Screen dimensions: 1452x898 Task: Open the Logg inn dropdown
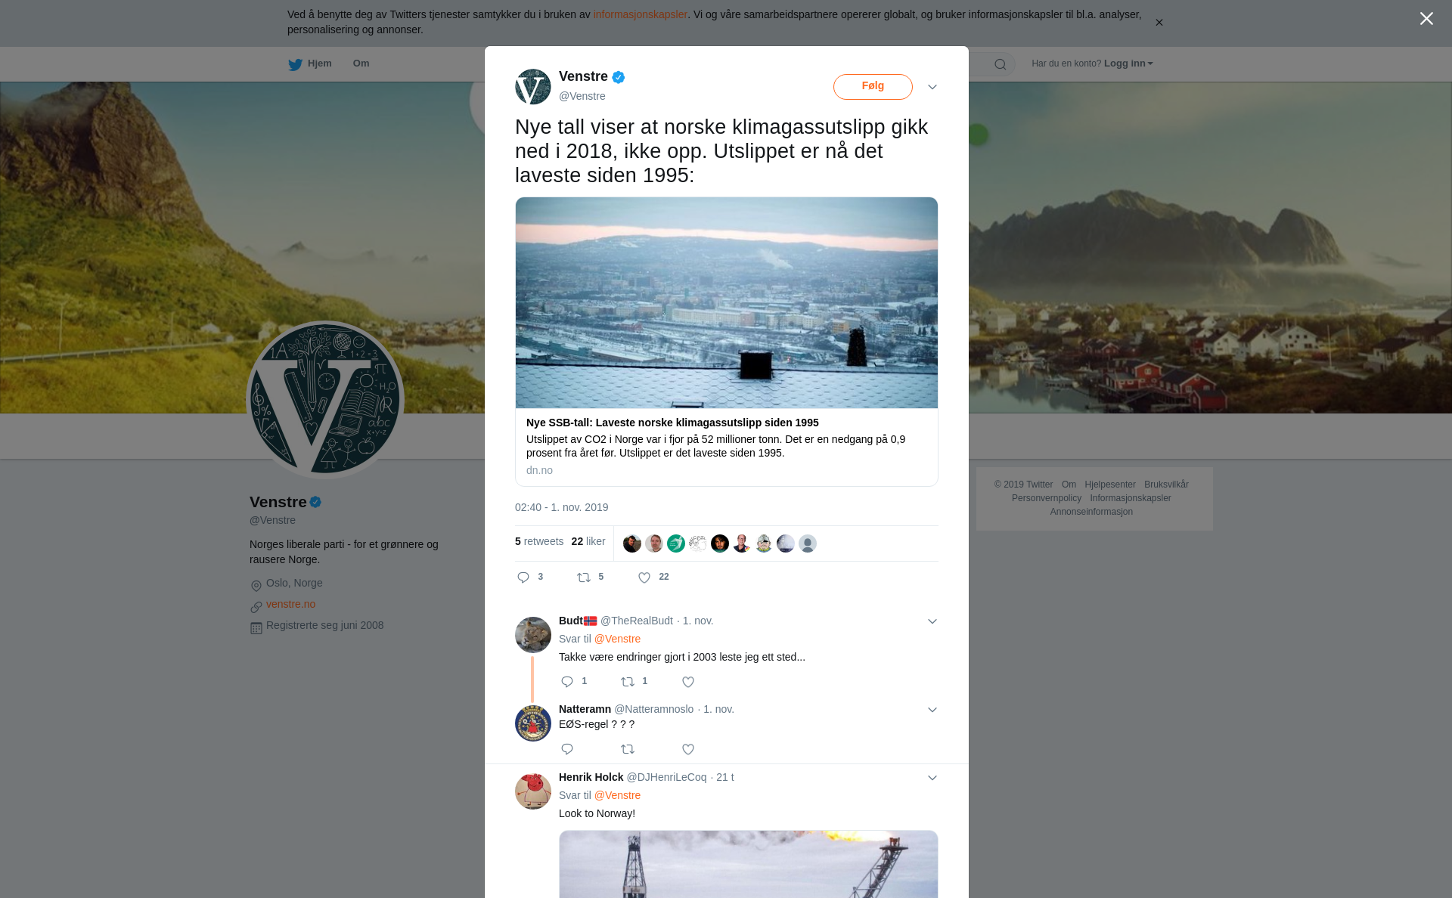[x=1128, y=63]
